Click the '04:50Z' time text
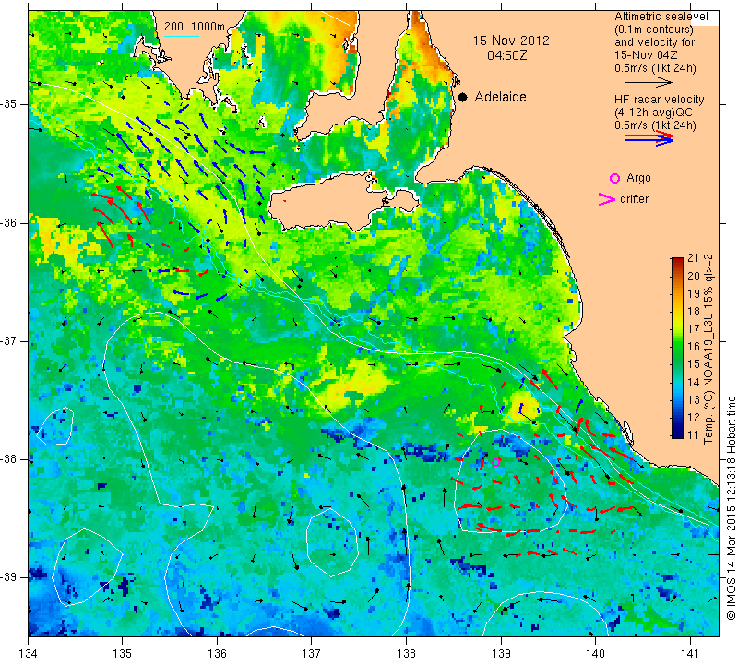Viewport: 738px width, 664px height. (x=506, y=55)
